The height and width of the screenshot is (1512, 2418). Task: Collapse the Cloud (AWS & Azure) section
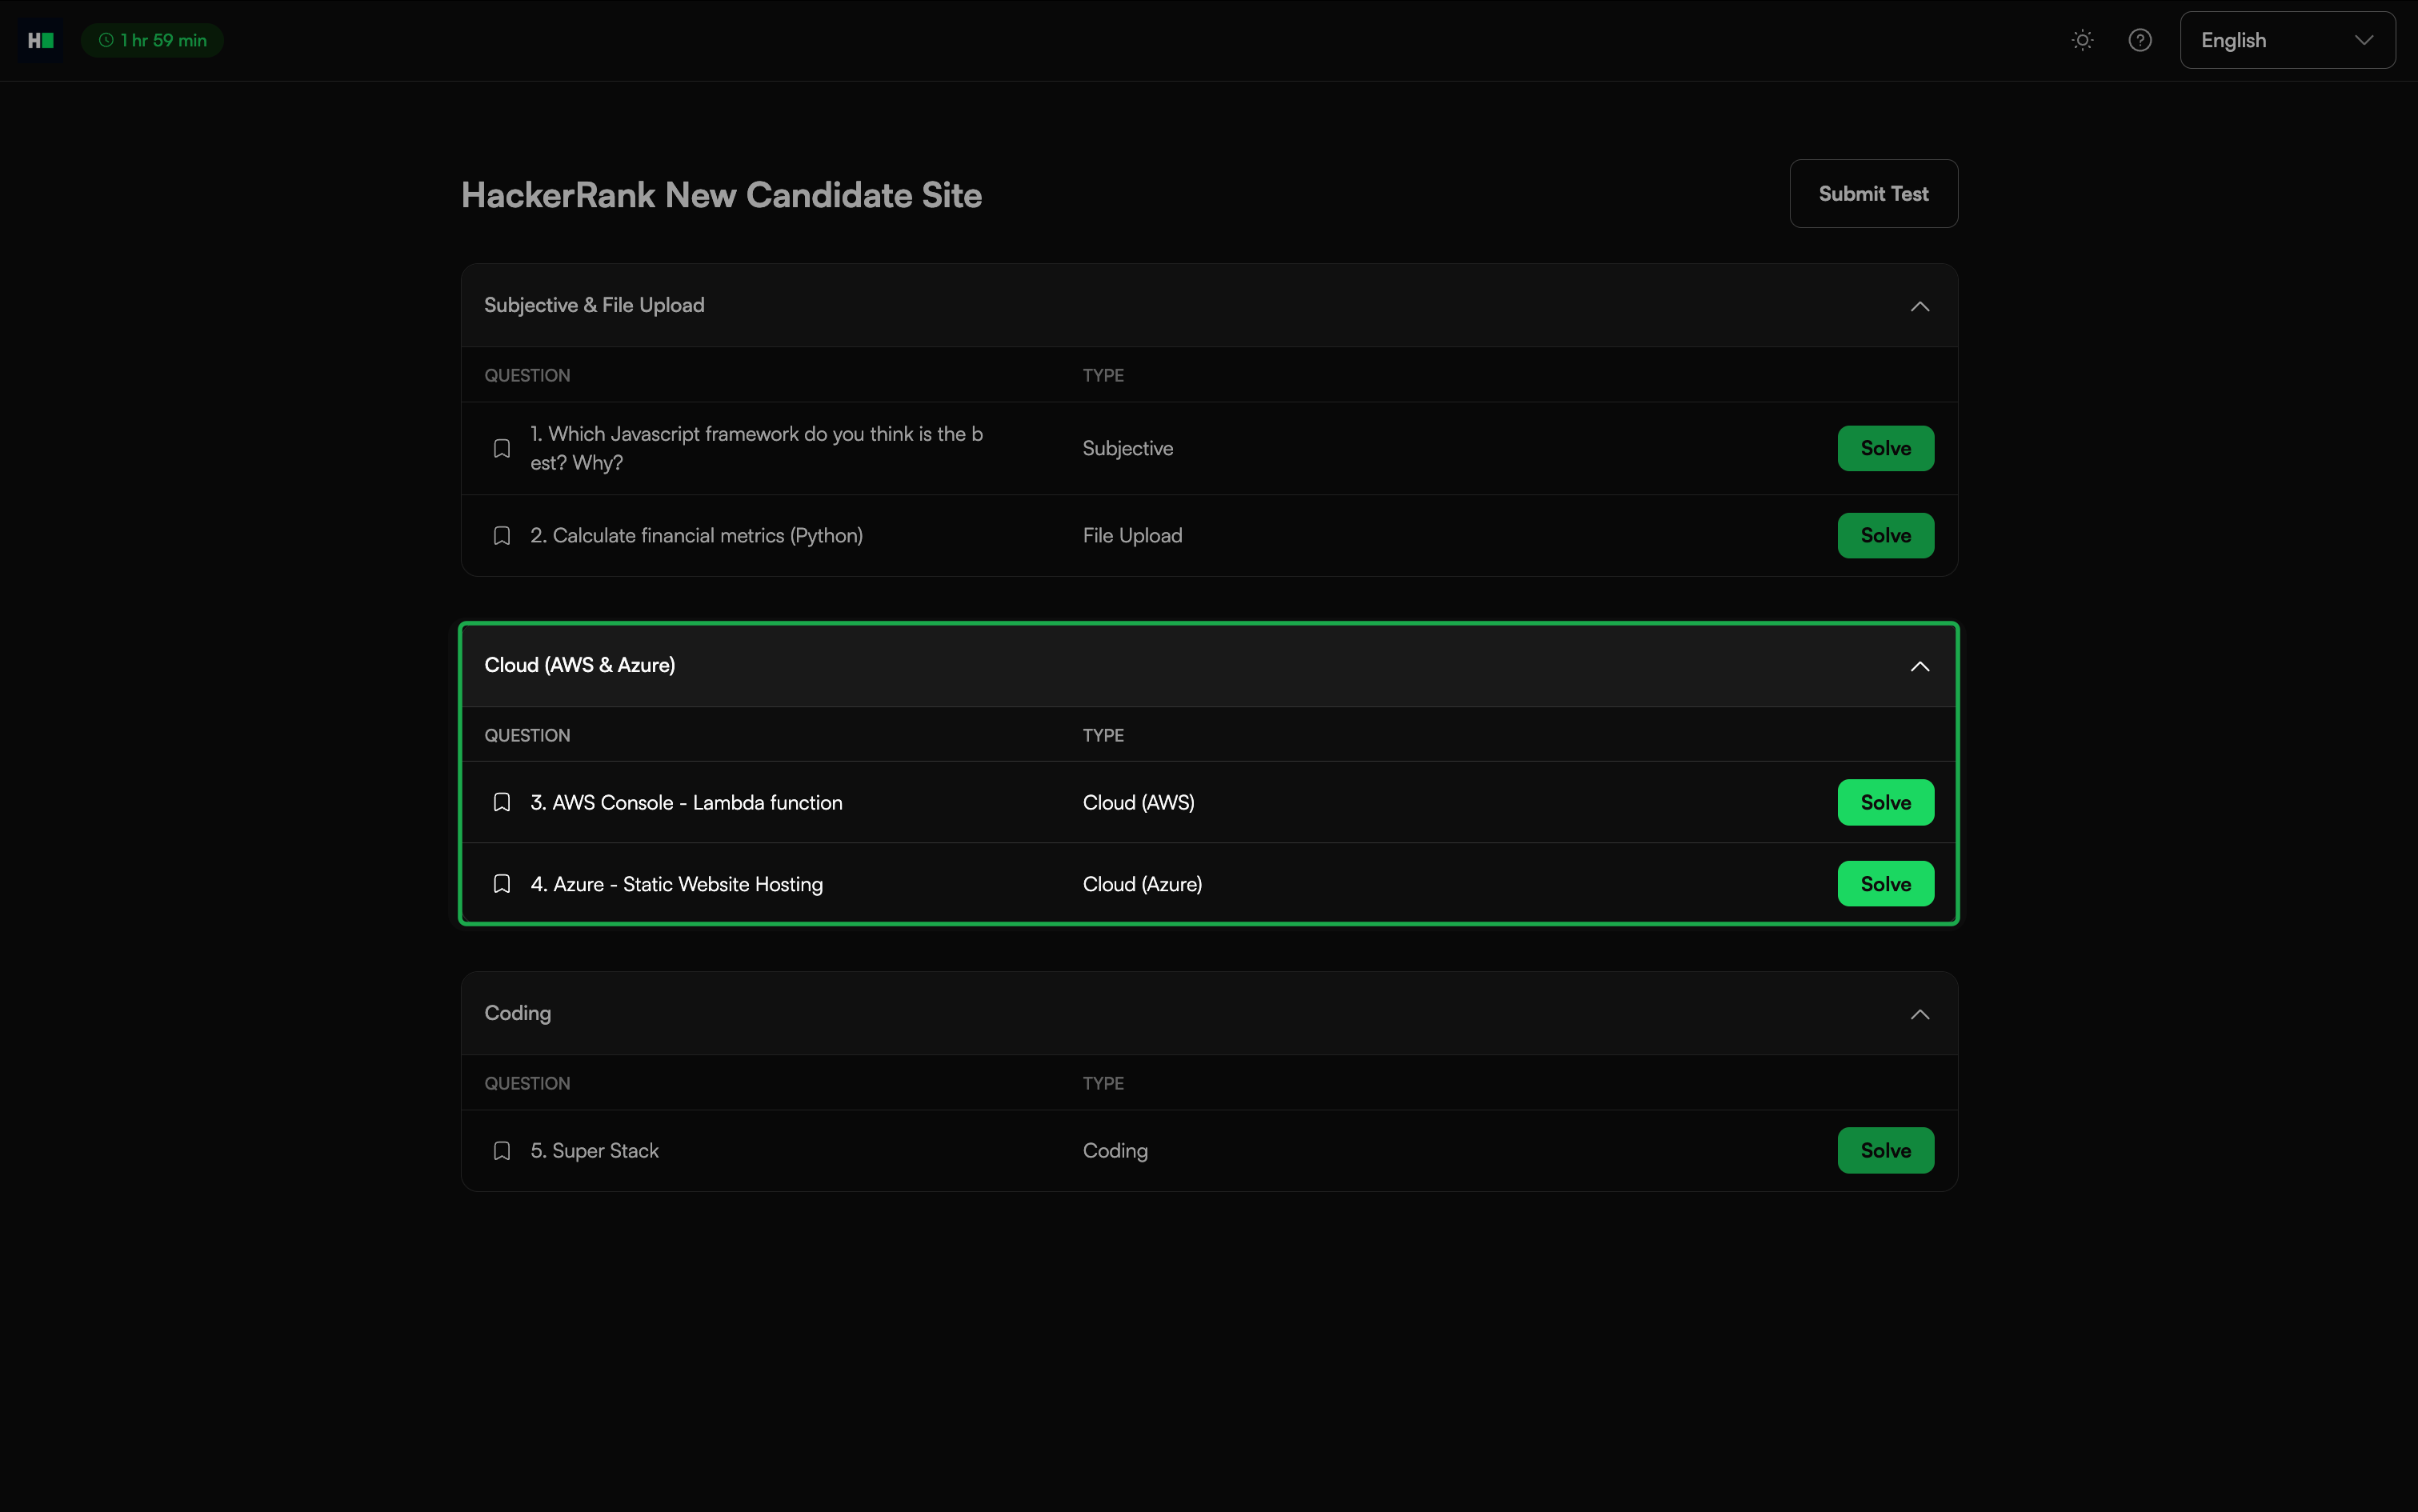click(1919, 666)
